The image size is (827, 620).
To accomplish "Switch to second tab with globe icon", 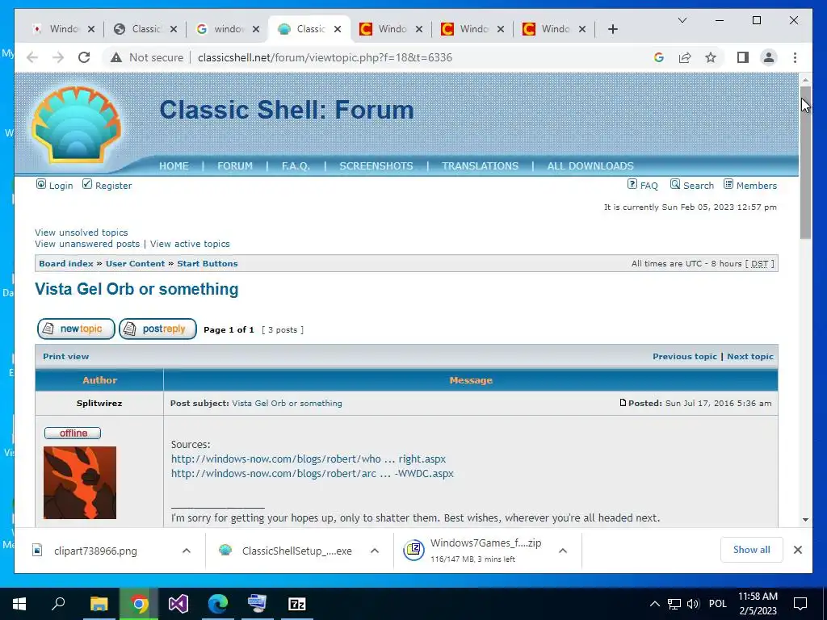I will click(145, 29).
